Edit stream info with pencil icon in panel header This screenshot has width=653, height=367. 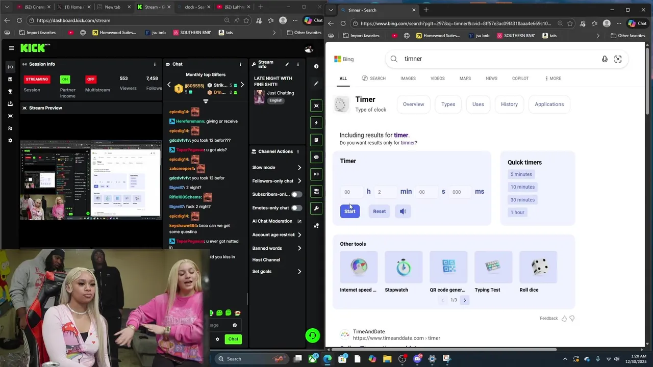287,64
